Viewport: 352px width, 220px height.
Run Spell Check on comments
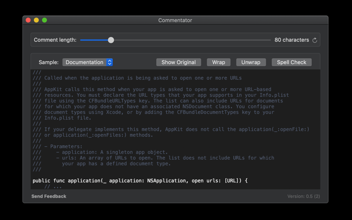pyautogui.click(x=291, y=62)
